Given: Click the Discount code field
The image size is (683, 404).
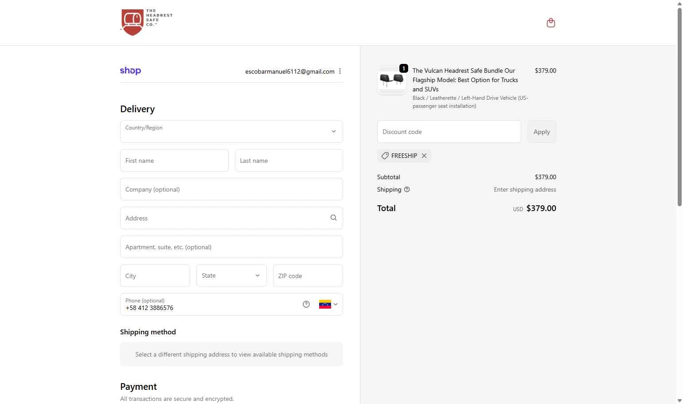Looking at the screenshot, I should tap(449, 131).
